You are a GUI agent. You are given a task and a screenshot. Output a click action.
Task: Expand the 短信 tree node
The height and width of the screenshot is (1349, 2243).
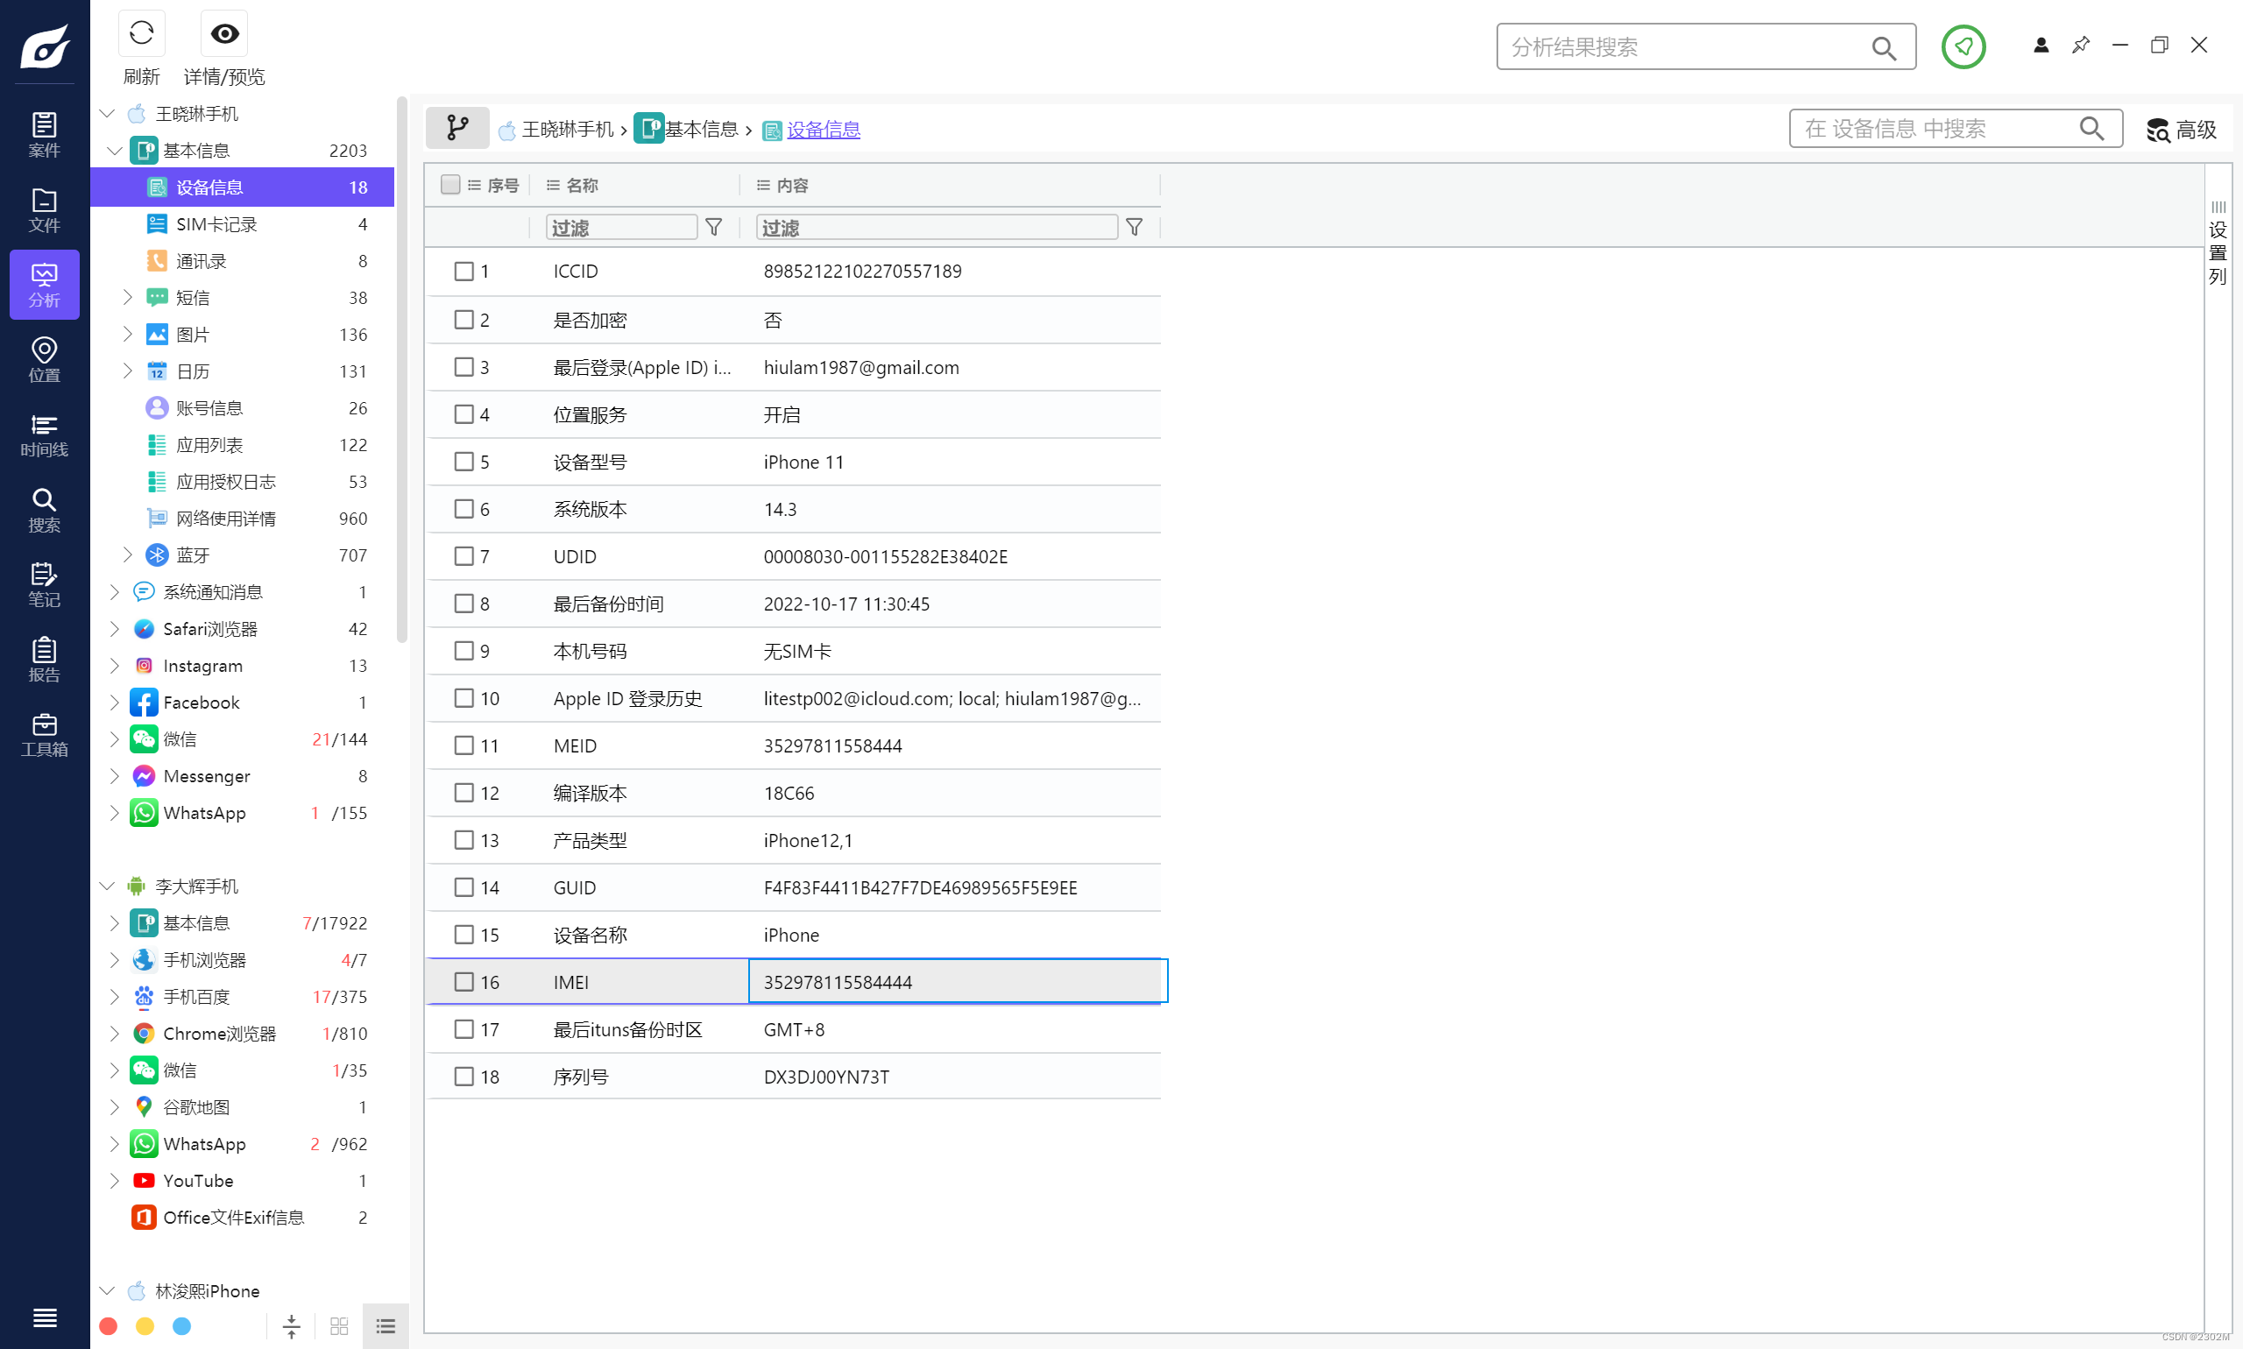pyautogui.click(x=127, y=297)
